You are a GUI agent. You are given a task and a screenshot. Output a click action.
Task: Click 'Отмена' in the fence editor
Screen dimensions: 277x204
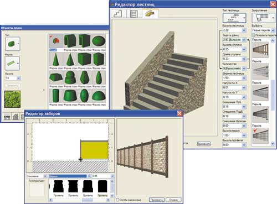(173, 200)
